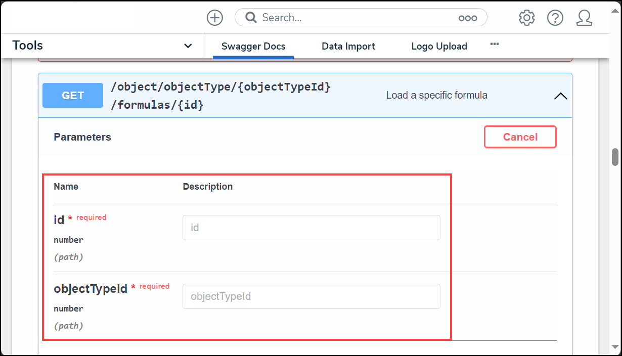Click the Cancel button

click(520, 137)
